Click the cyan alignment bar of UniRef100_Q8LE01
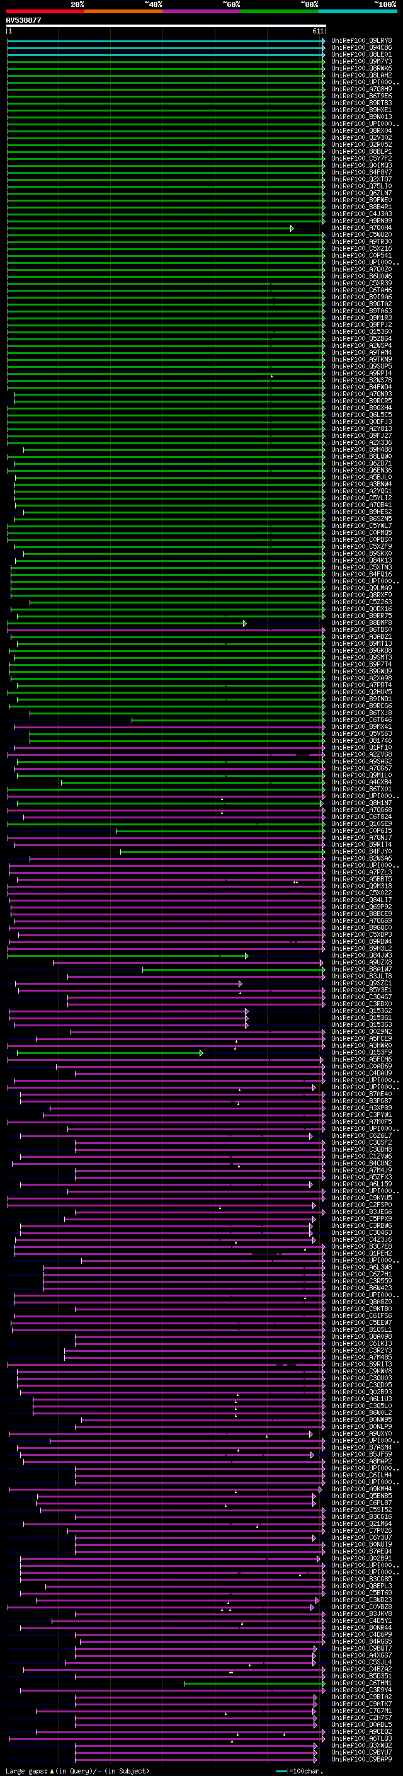 (x=166, y=54)
